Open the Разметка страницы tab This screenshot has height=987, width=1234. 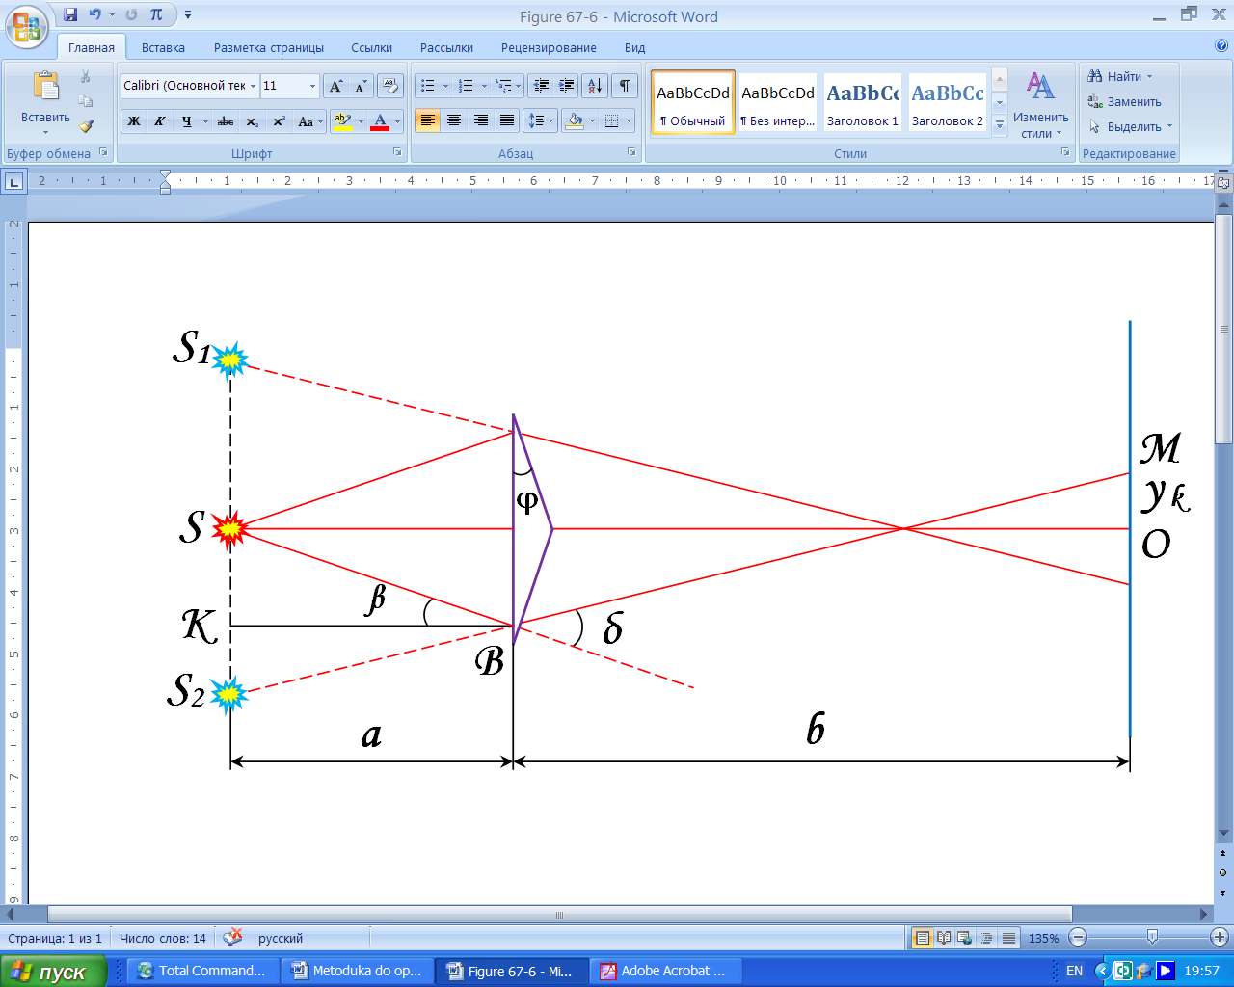[269, 47]
